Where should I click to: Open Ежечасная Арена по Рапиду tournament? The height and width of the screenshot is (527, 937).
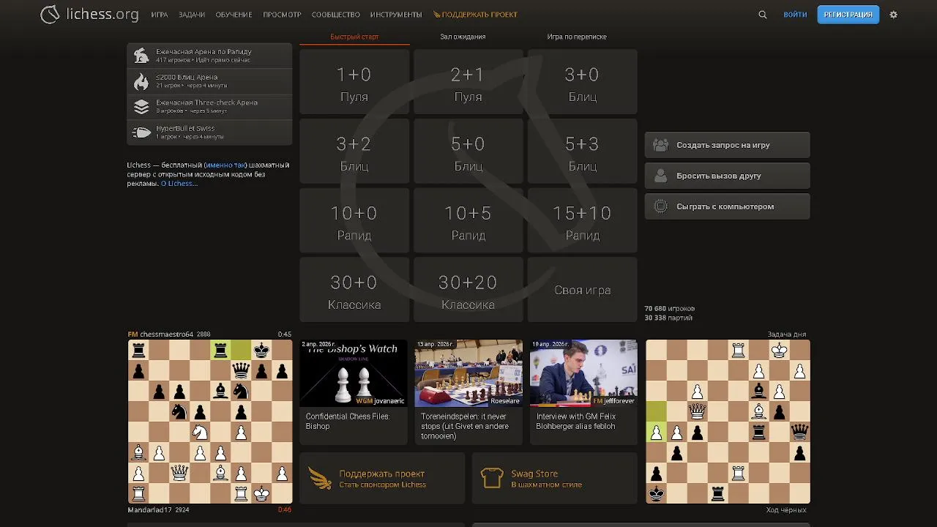[209, 56]
